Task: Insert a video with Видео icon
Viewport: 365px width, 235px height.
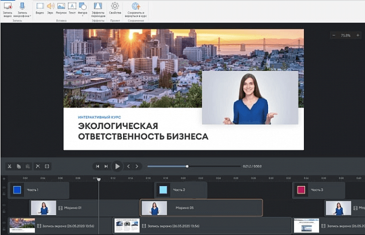Action: 40,6
